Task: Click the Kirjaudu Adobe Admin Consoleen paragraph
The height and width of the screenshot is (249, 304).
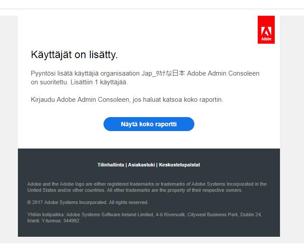Action: click(127, 100)
